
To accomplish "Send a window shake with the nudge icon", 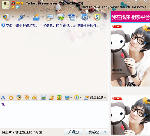I will click(27, 97).
